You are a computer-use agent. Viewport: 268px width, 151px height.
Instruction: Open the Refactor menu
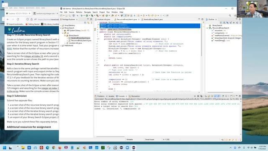[79, 12]
